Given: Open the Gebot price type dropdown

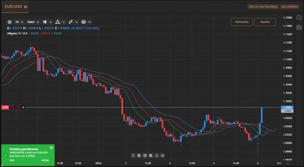Looking at the screenshot, I should coord(33,22).
